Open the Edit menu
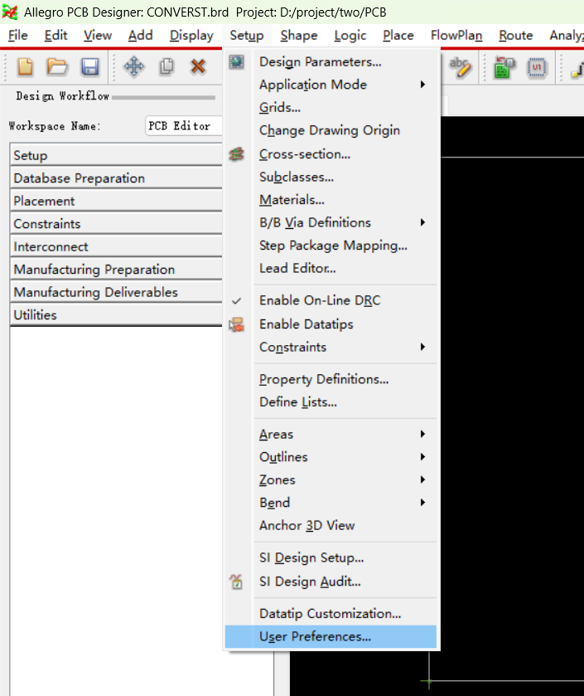 click(56, 35)
